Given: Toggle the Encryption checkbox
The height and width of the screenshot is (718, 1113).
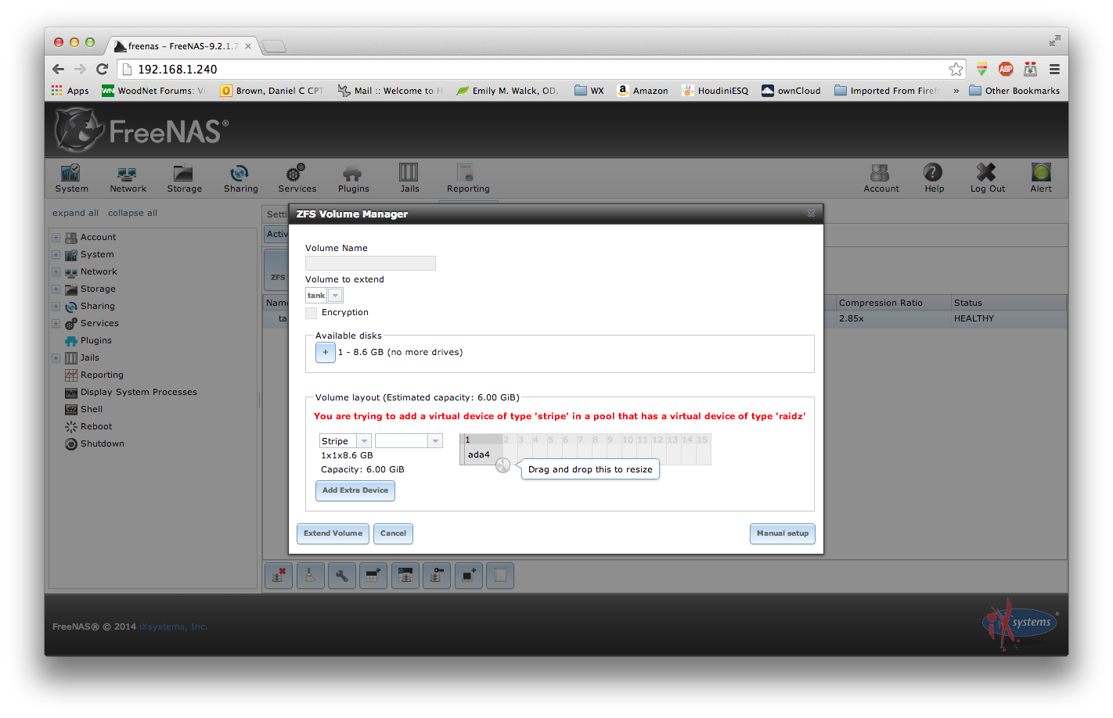Looking at the screenshot, I should [x=312, y=313].
